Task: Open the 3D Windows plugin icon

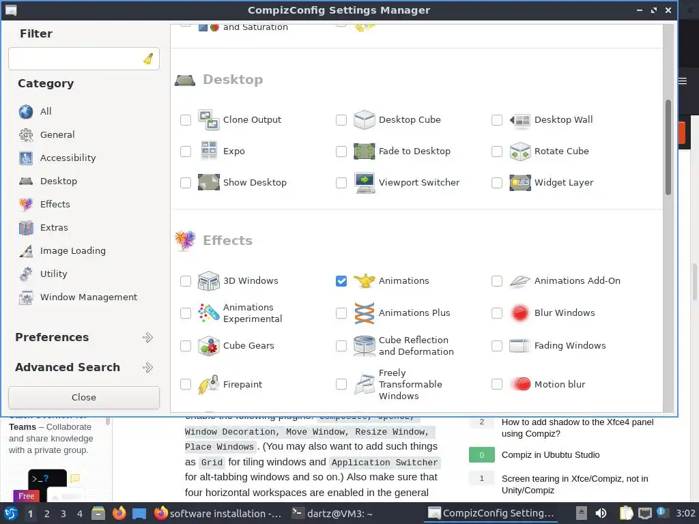Action: [x=209, y=280]
